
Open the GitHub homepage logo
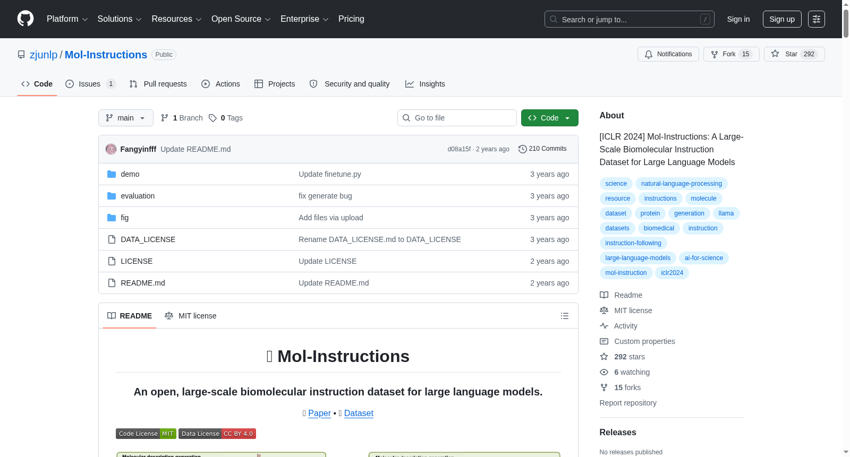point(25,19)
